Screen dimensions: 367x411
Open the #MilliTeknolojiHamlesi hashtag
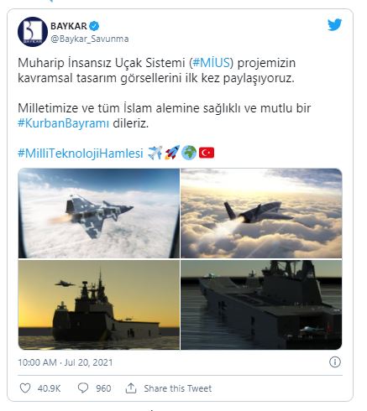[x=81, y=153]
